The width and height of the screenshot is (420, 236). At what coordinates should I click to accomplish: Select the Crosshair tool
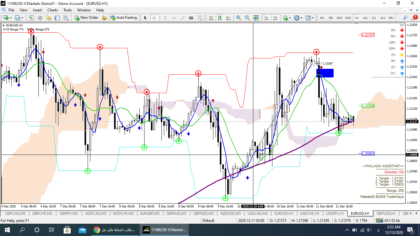[x=154, y=18]
